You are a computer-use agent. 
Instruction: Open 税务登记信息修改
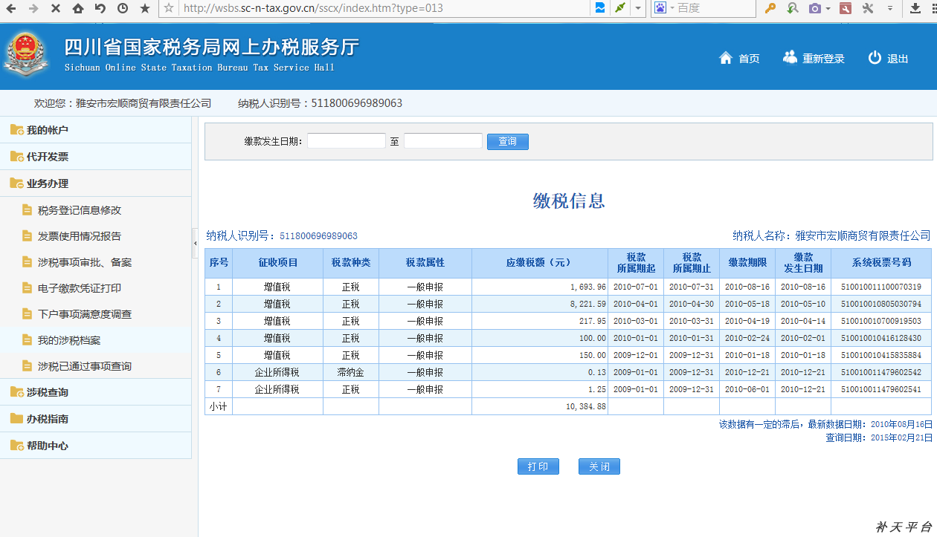tap(80, 210)
